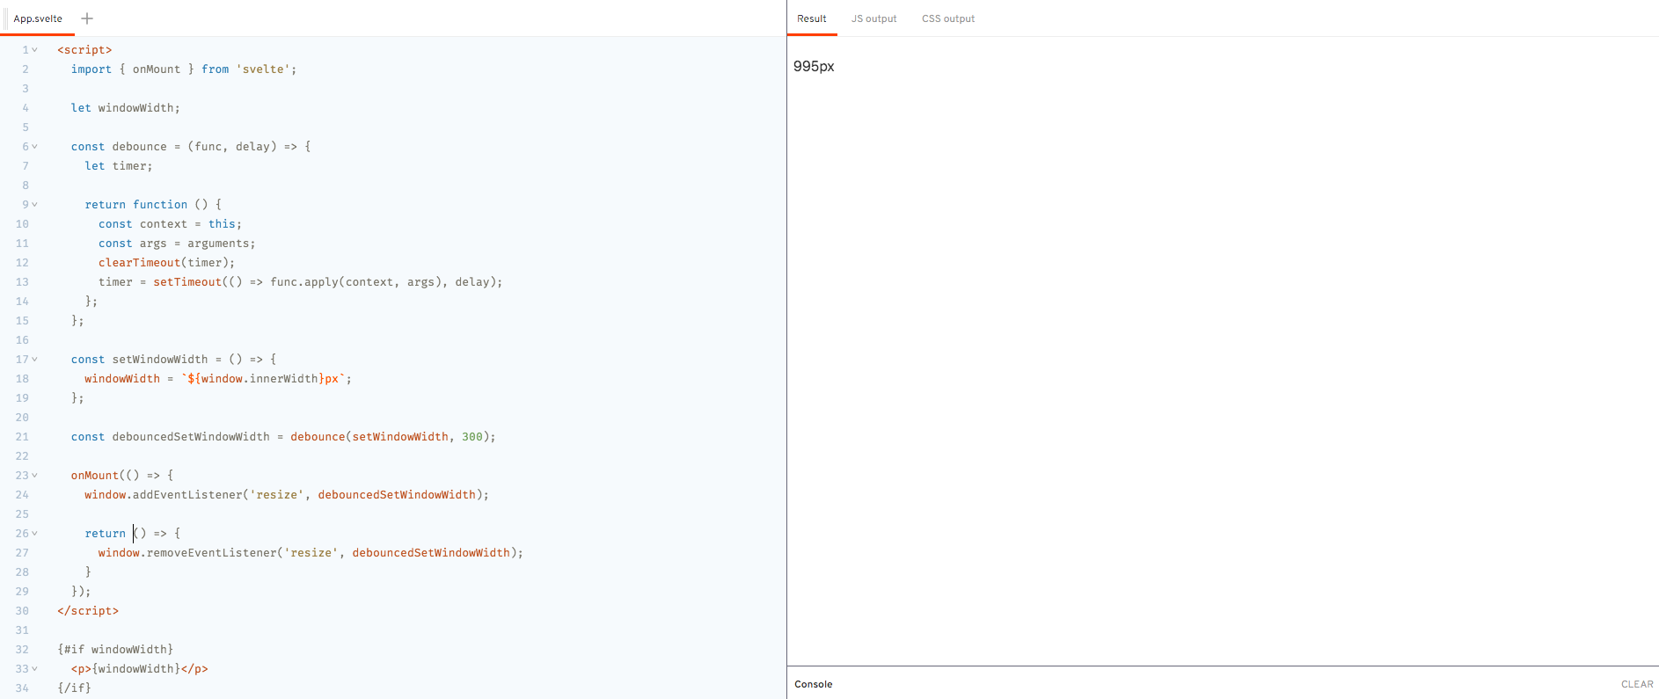Viewport: 1659px width, 699px height.
Task: Switch to the Result tab
Action: click(x=811, y=18)
